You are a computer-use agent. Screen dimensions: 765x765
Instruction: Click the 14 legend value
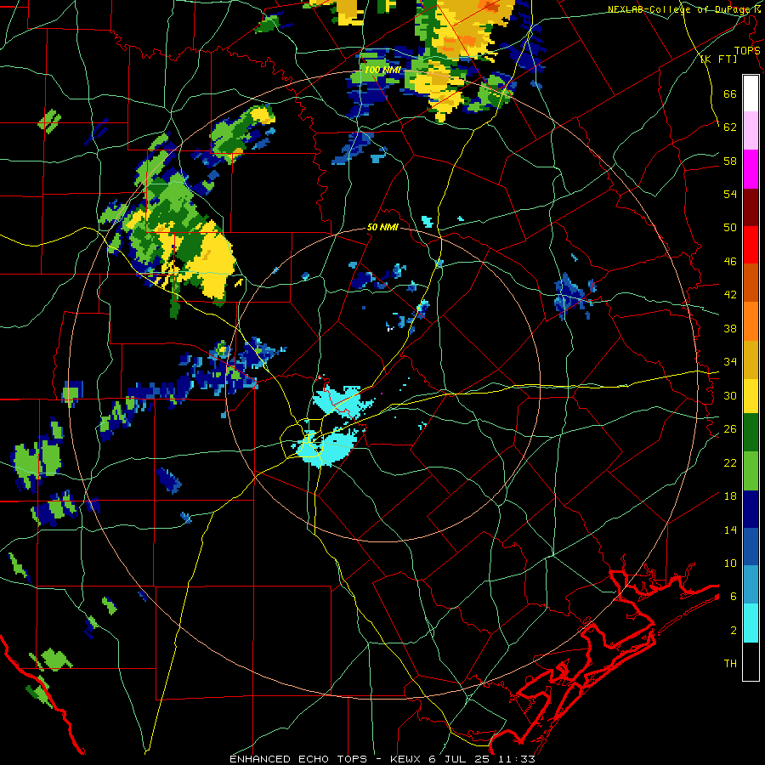click(x=730, y=530)
